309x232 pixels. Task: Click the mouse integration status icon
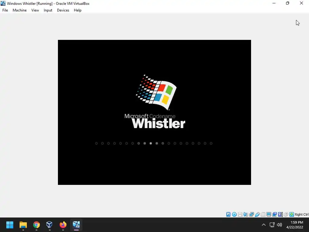click(x=286, y=214)
